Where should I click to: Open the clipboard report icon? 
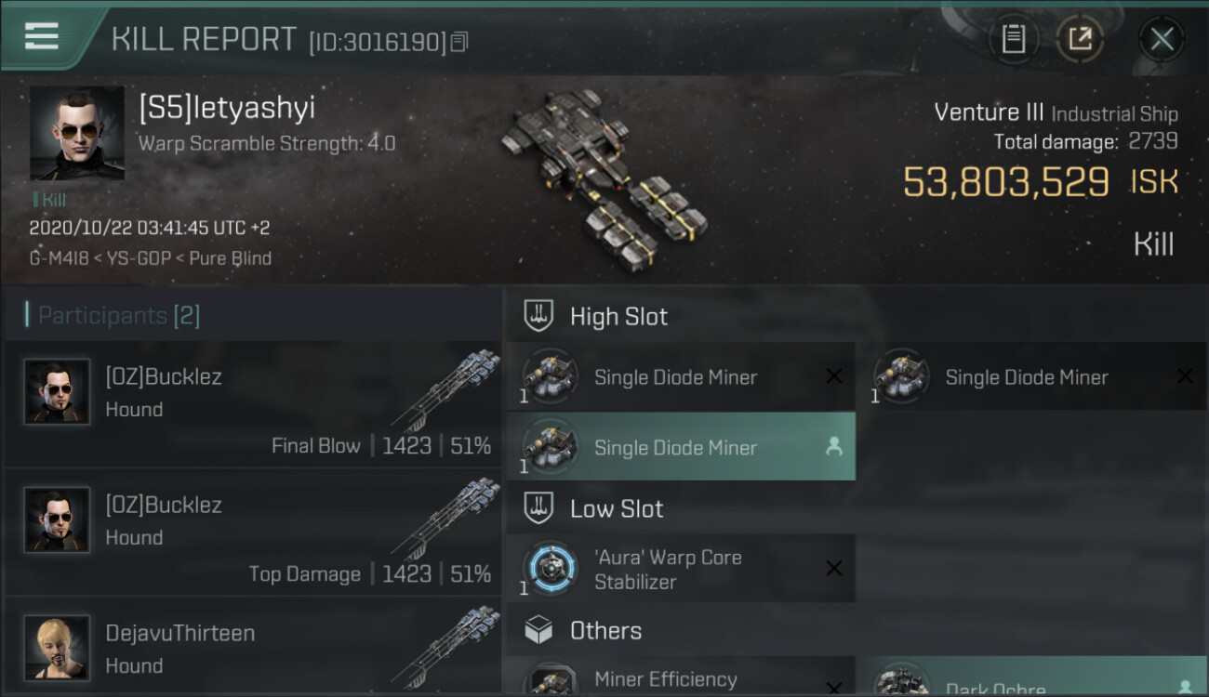(x=1014, y=39)
